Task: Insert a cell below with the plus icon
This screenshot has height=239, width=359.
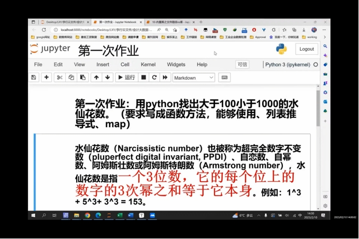Action: 47,78
